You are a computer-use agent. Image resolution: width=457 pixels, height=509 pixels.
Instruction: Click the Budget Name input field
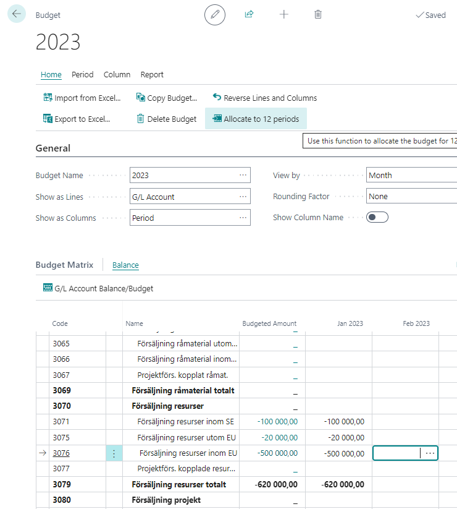tap(190, 175)
